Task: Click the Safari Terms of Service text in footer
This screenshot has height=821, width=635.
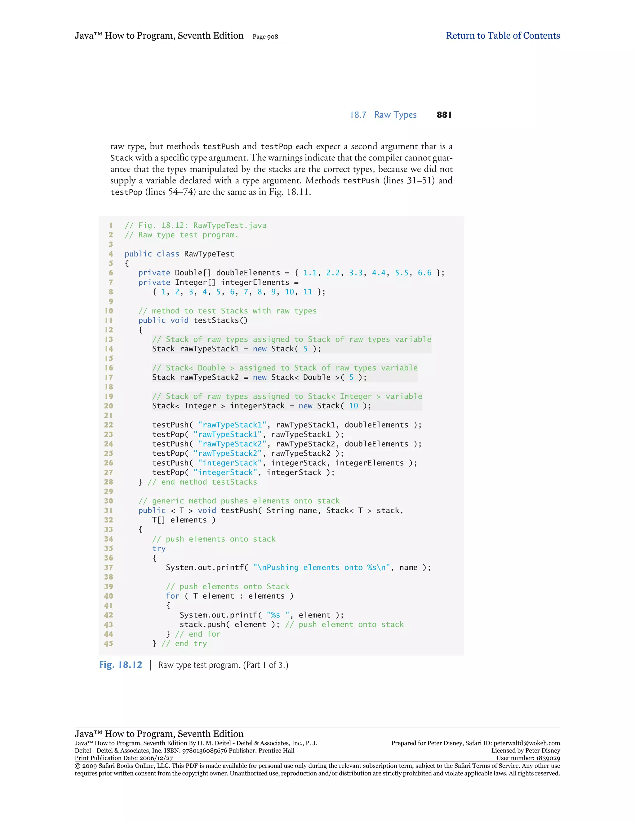Action: click(487, 766)
